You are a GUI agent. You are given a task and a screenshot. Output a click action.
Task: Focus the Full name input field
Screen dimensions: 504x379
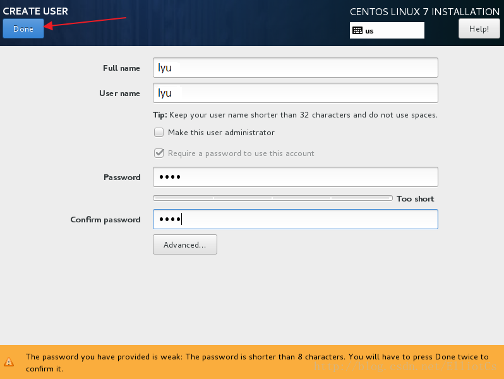(296, 68)
